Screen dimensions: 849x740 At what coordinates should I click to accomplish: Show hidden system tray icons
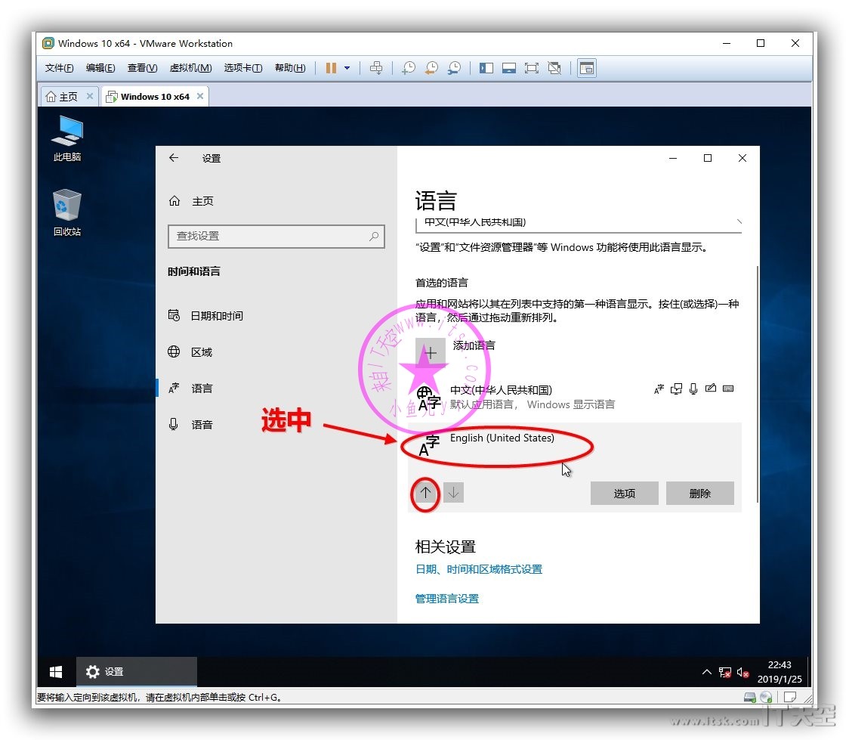click(x=706, y=672)
